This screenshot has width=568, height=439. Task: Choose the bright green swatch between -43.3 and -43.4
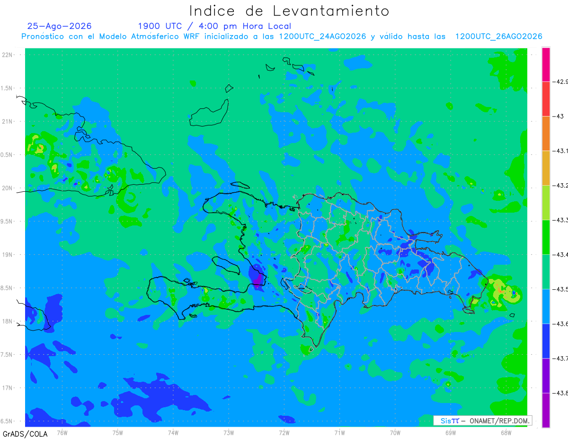coord(546,237)
